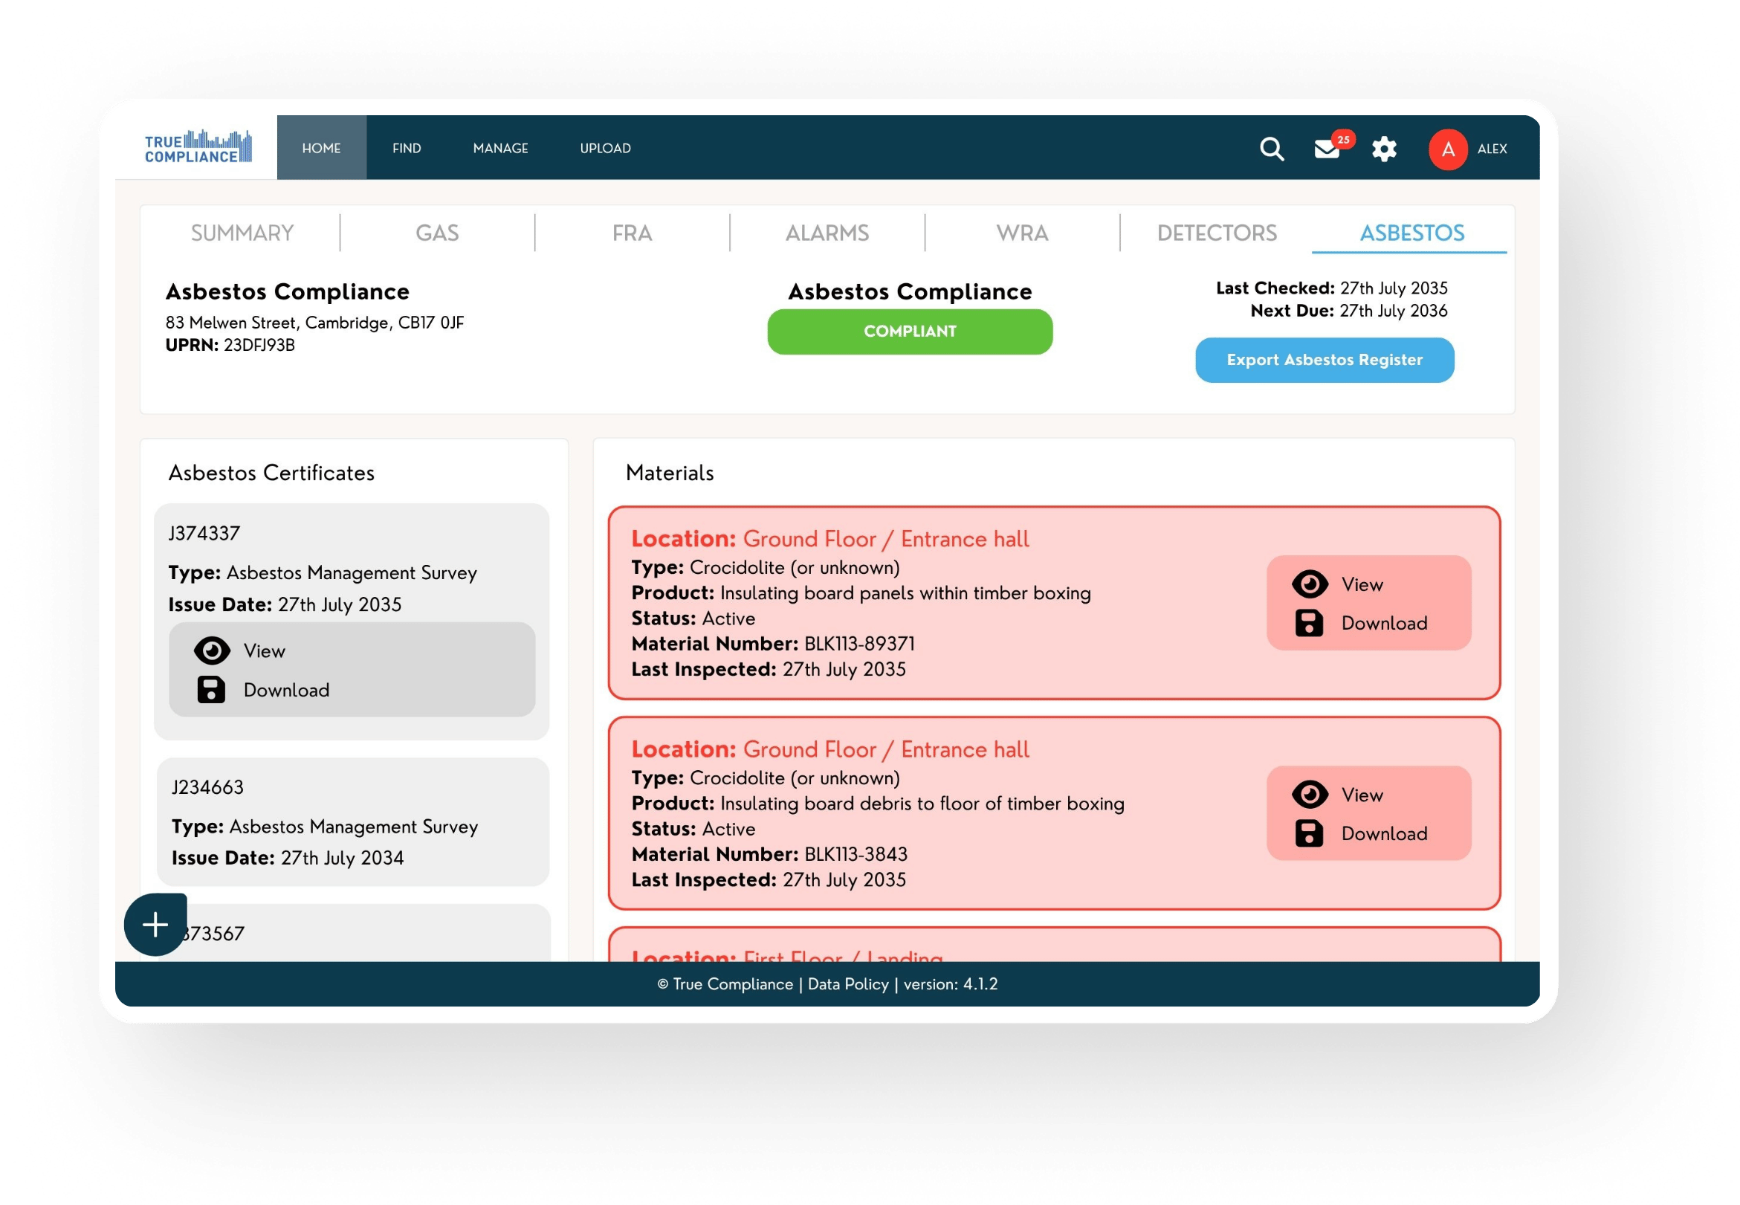The height and width of the screenshot is (1205, 1740).
Task: Open the Manage menu
Action: point(500,148)
